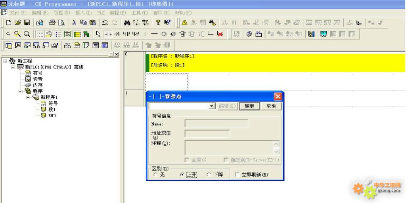Toggle the grid display icon
This screenshot has width=406, height=203.
39,34
